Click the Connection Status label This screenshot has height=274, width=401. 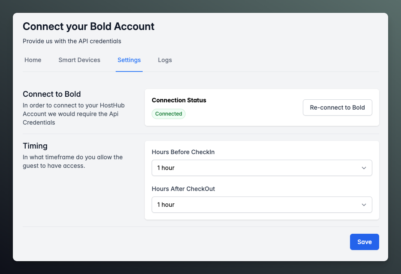(x=179, y=100)
